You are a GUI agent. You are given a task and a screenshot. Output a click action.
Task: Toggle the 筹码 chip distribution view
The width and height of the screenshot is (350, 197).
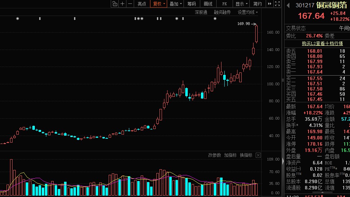coord(192,4)
